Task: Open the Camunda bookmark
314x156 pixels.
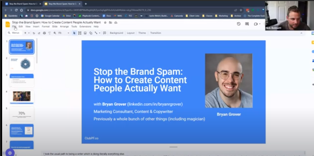Action: pos(177,16)
